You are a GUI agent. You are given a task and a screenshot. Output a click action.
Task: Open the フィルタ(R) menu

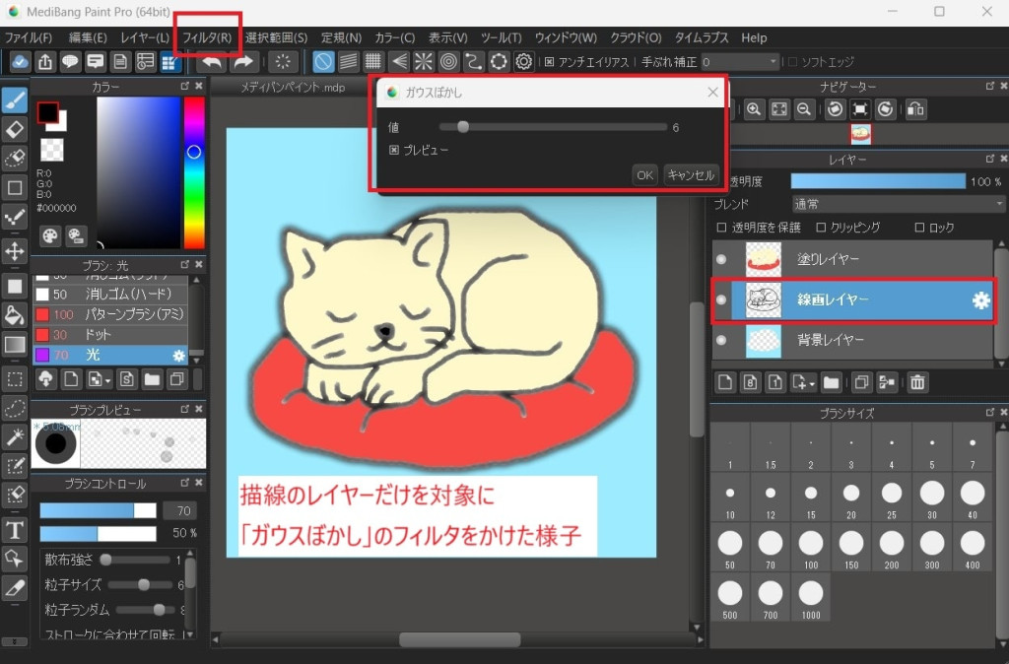click(x=207, y=38)
